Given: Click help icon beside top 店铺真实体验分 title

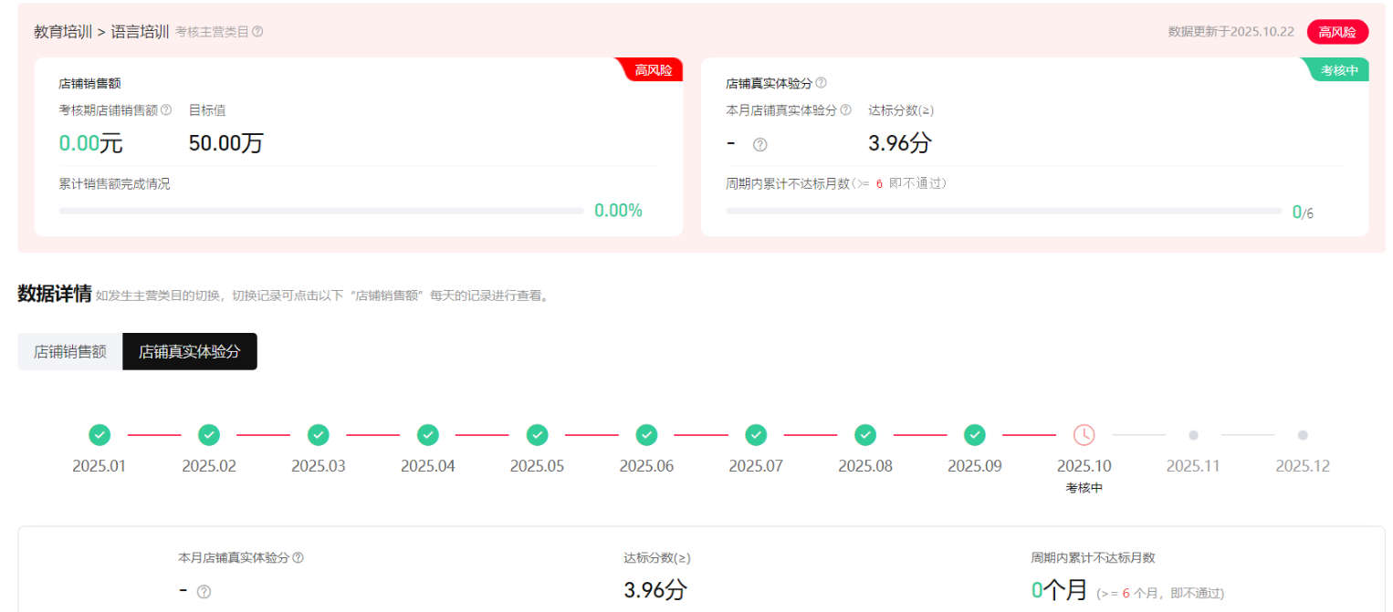Looking at the screenshot, I should point(821,83).
